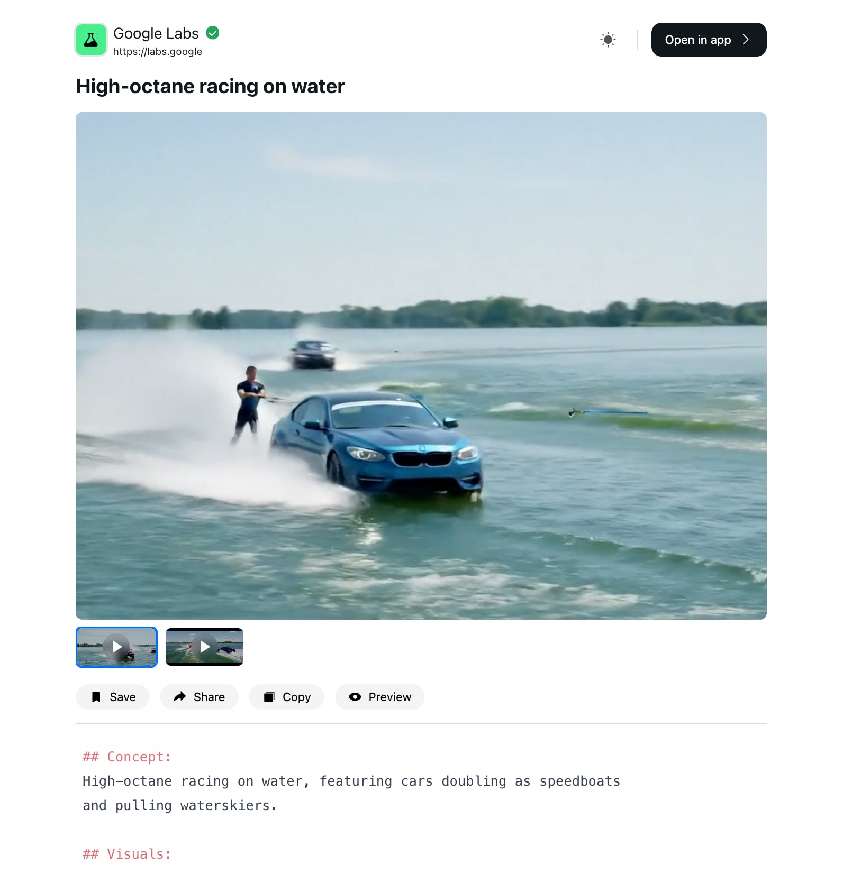The image size is (852, 883).
Task: Click the curved arrow icon on Share
Action: (180, 696)
